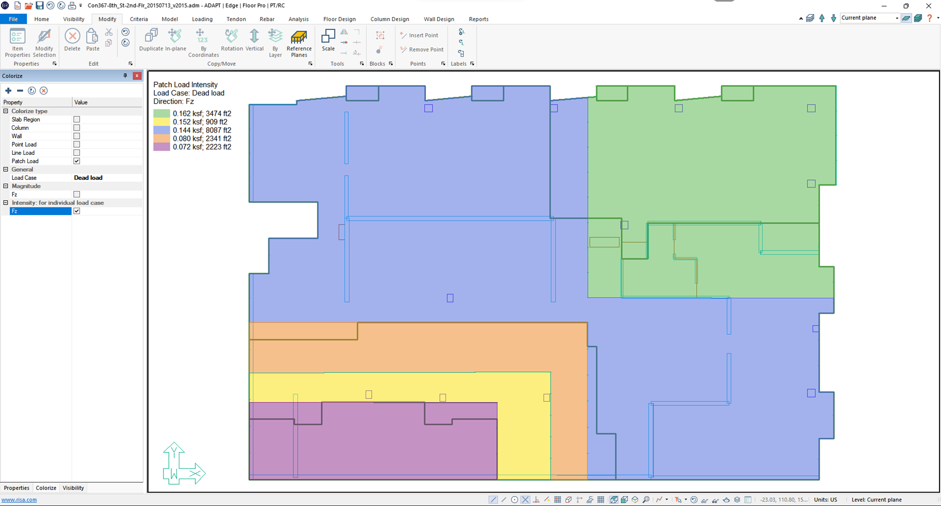The image size is (941, 506).
Task: Open the www.risa.com link
Action: 19,500
